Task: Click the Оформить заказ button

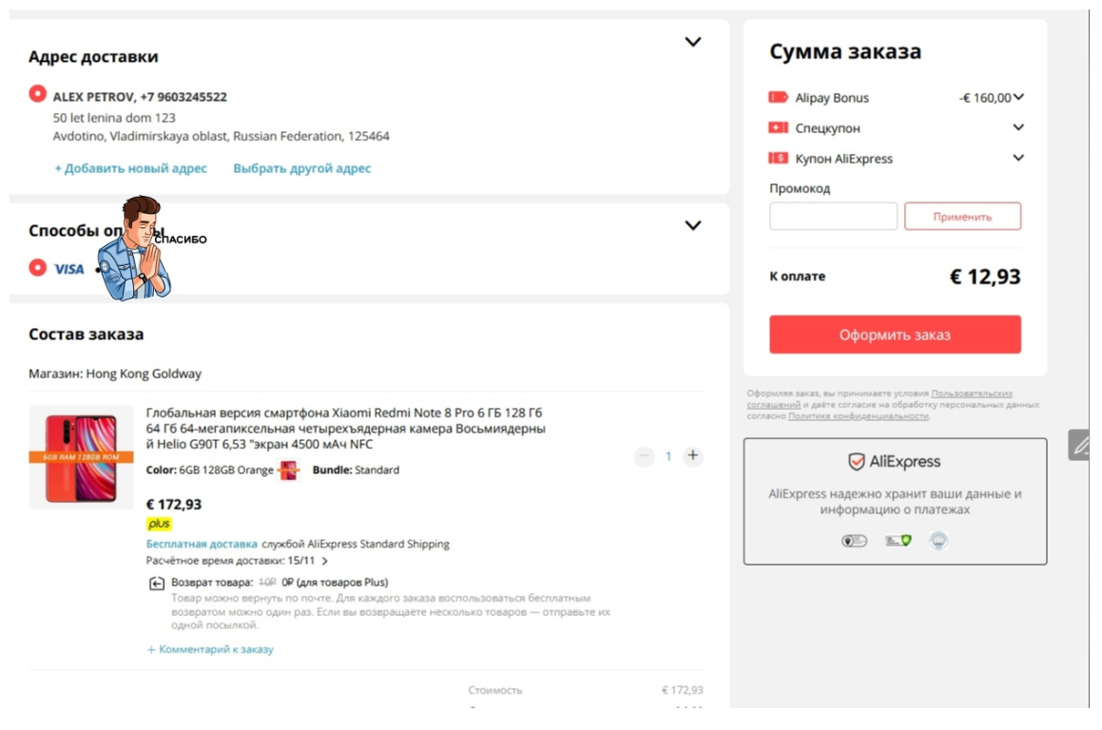Action: point(895,335)
